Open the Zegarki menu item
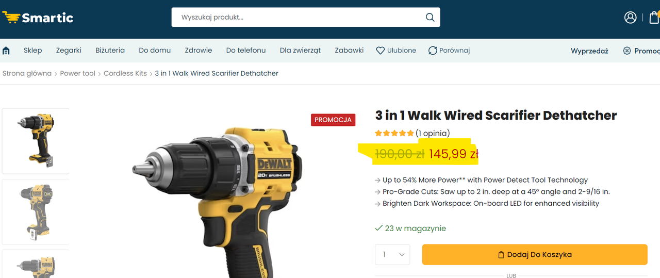 tap(69, 50)
